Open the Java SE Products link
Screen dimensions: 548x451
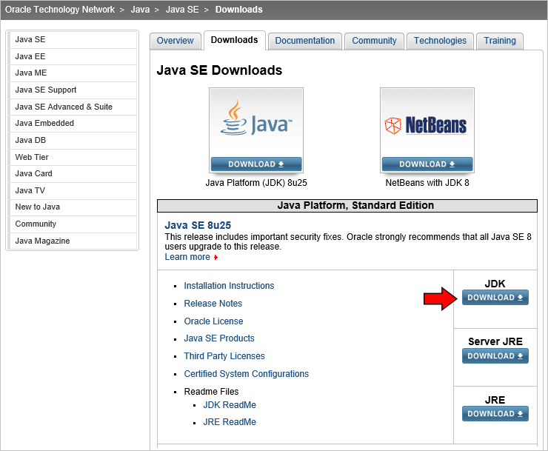tap(219, 338)
